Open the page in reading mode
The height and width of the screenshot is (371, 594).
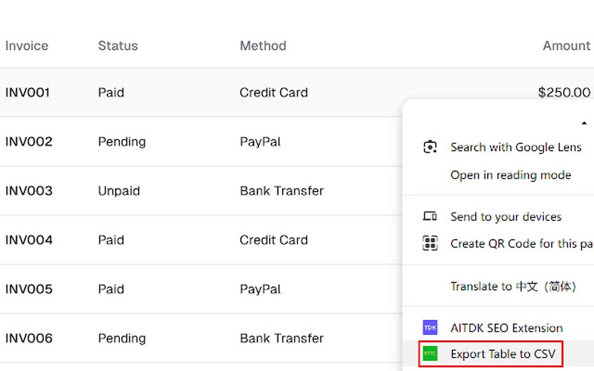[510, 175]
